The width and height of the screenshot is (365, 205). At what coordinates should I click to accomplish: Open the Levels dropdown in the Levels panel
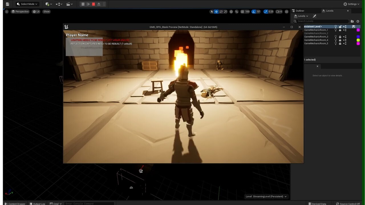(x=301, y=16)
